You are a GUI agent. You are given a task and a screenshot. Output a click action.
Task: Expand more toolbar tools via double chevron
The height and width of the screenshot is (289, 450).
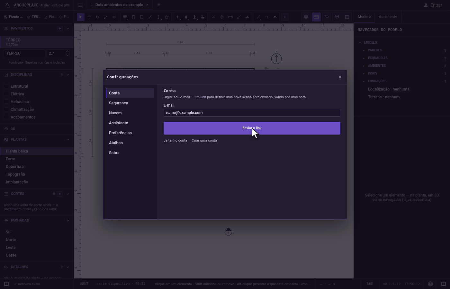285,17
